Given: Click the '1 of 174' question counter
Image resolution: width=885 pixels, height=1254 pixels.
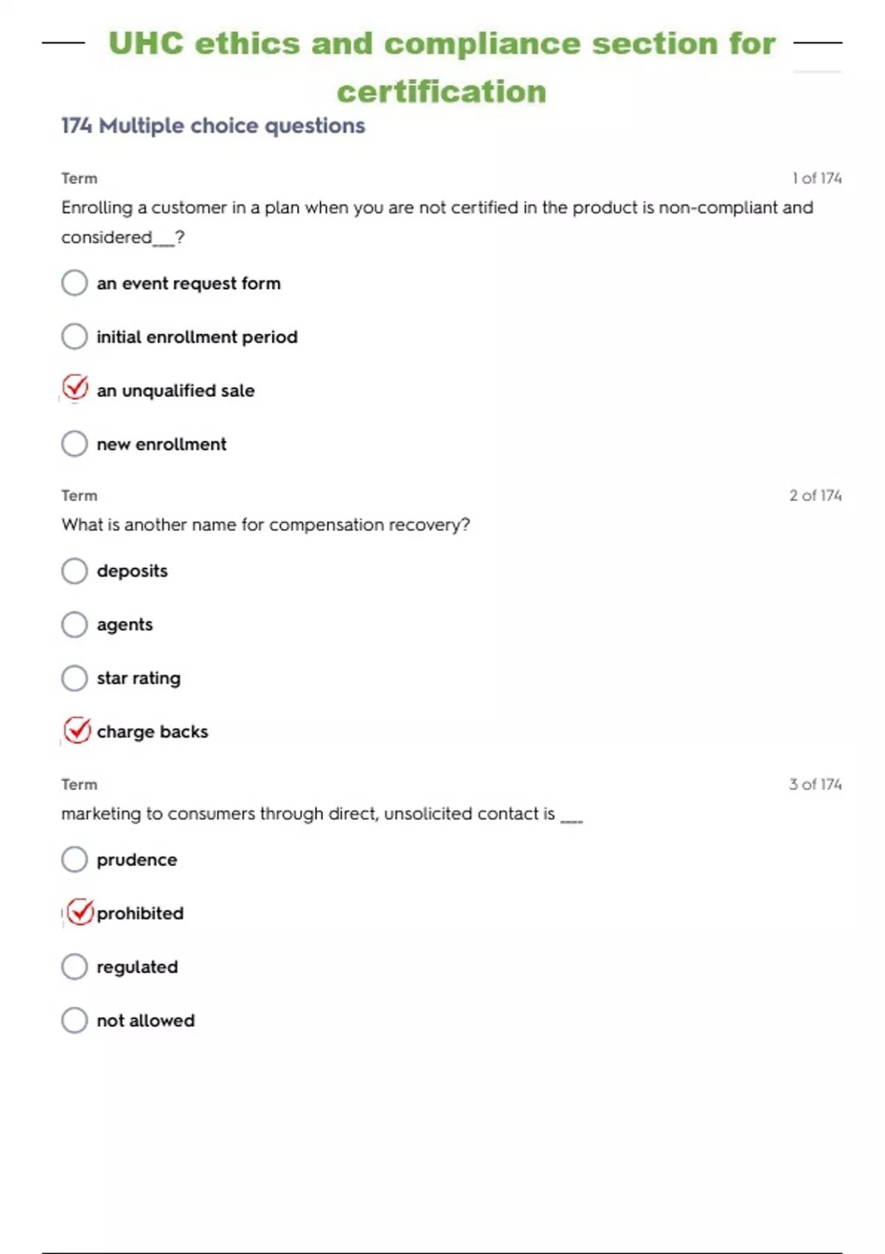Looking at the screenshot, I should tap(816, 179).
